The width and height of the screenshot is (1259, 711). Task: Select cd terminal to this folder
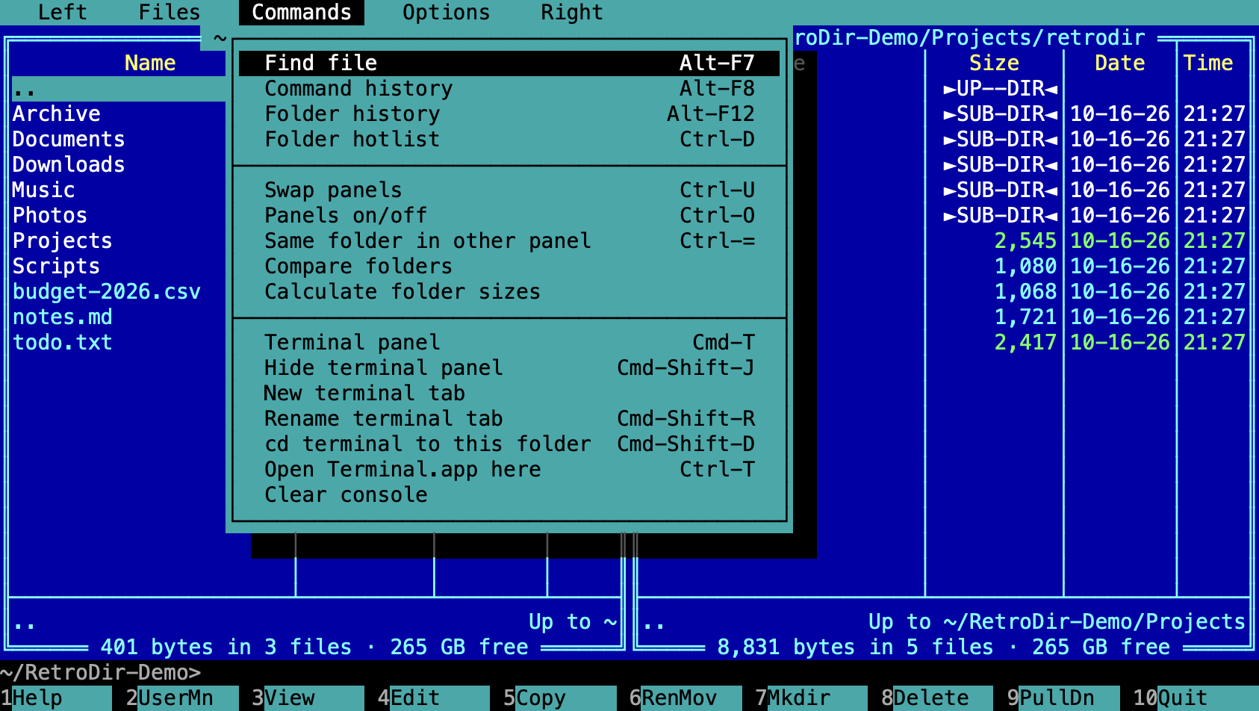(x=509, y=444)
